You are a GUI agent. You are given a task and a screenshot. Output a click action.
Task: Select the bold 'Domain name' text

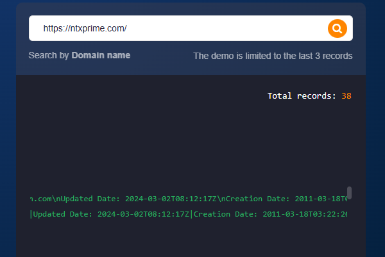click(101, 56)
